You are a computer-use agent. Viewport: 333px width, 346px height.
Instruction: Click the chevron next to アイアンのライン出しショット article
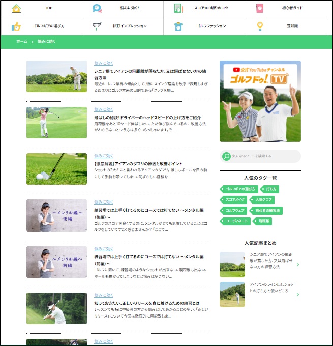298,295
